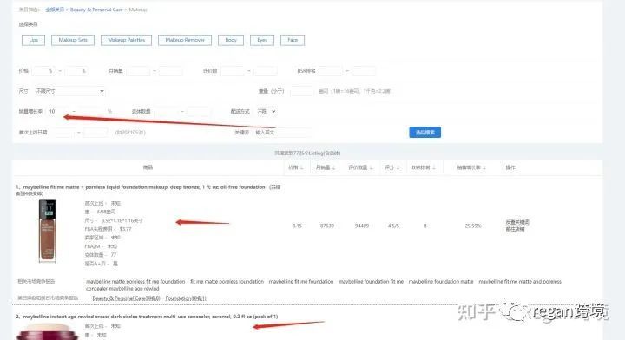Choose the Makeup Remover category

pyautogui.click(x=185, y=40)
